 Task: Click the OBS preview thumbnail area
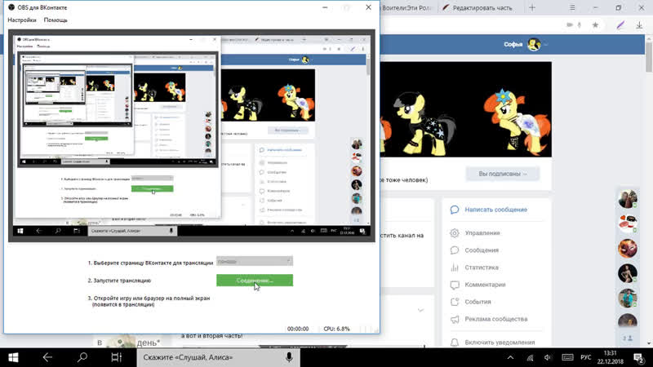pyautogui.click(x=192, y=135)
